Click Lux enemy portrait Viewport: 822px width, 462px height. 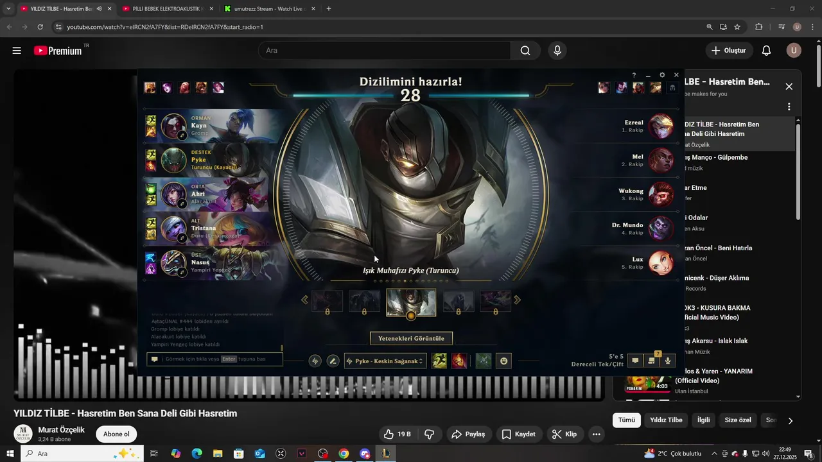(661, 263)
